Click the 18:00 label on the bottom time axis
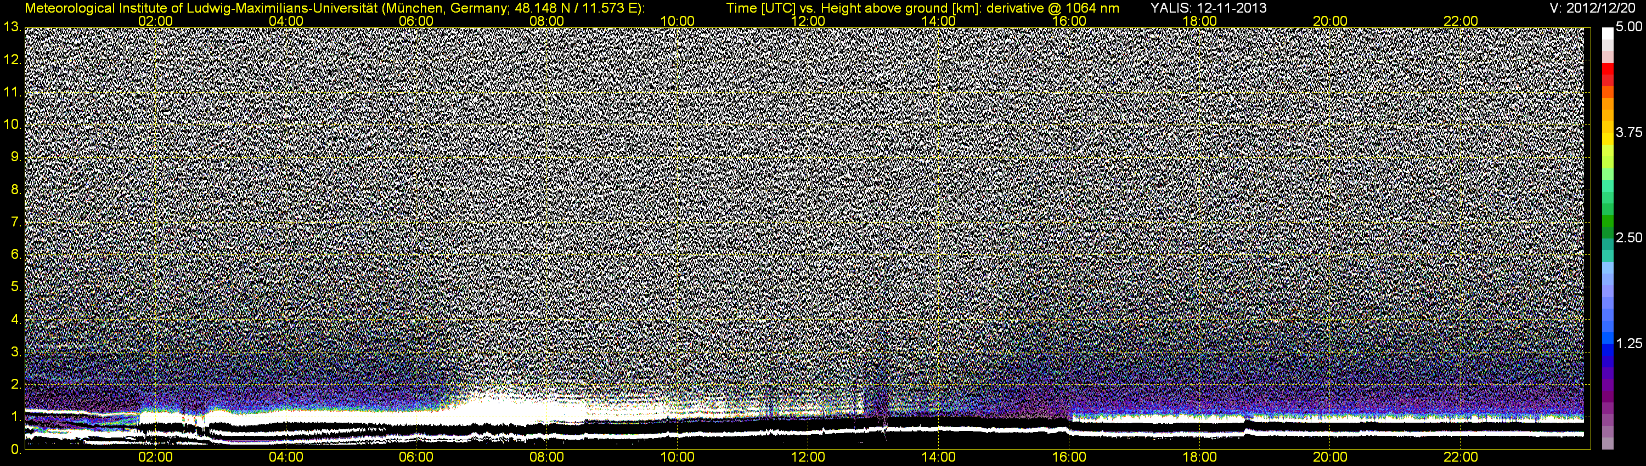Image resolution: width=1646 pixels, height=466 pixels. tap(1199, 458)
